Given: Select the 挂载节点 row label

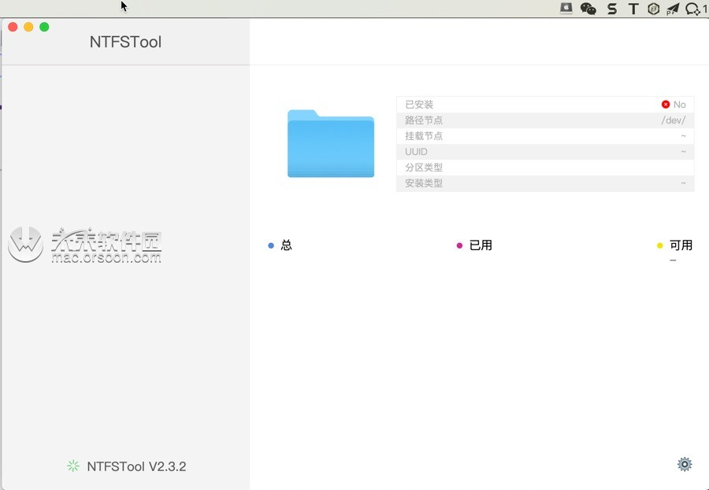Looking at the screenshot, I should 424,136.
